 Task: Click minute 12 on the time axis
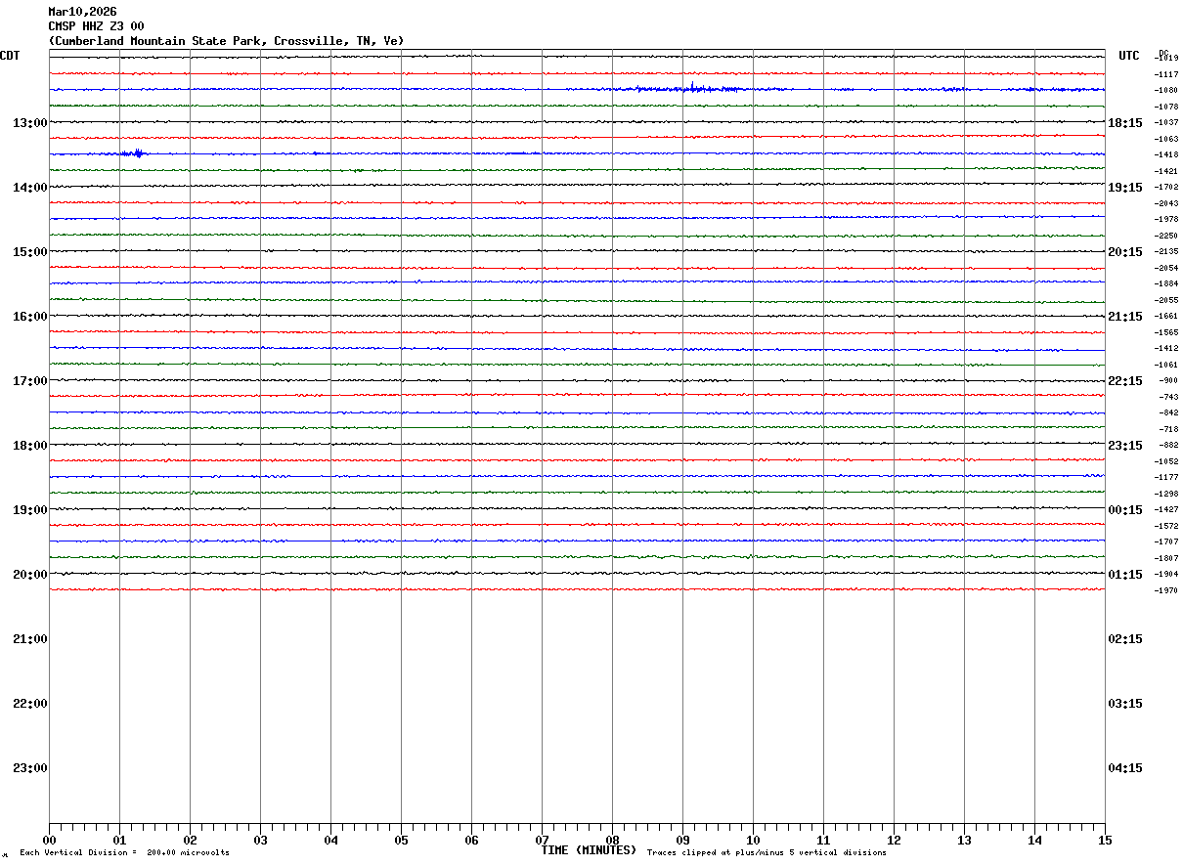click(x=894, y=841)
